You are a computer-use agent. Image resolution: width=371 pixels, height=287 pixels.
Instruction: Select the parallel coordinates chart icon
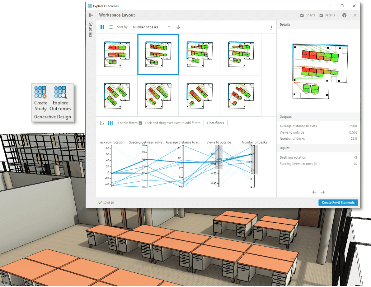tap(110, 123)
